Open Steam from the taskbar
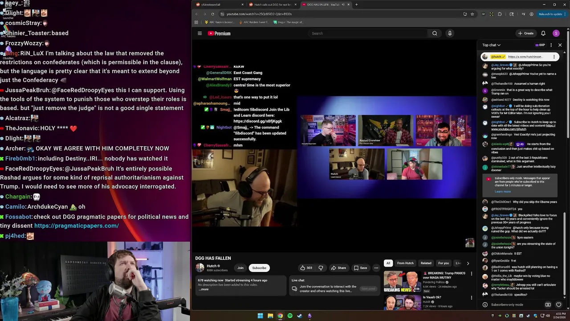 click(300, 316)
